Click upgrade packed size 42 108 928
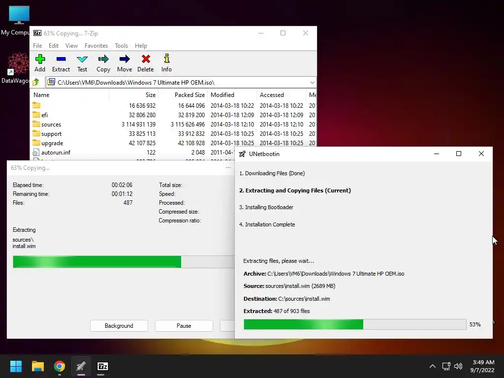Screen dimensions: 504x378 [x=191, y=143]
